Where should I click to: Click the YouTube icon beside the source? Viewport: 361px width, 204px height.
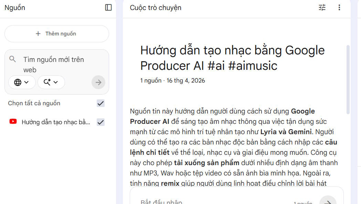click(13, 122)
